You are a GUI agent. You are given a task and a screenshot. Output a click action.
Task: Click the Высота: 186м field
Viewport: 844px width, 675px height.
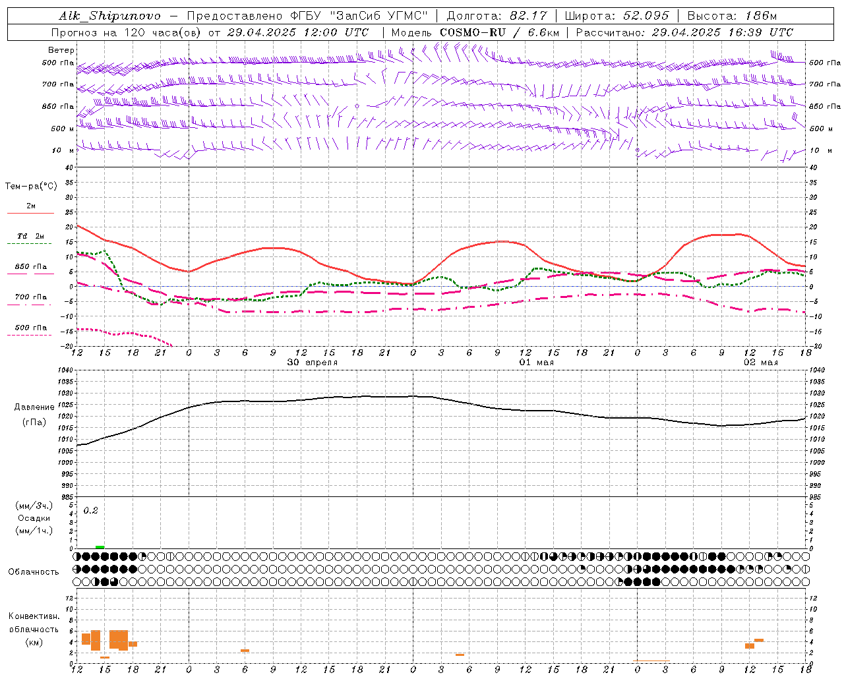click(x=732, y=16)
